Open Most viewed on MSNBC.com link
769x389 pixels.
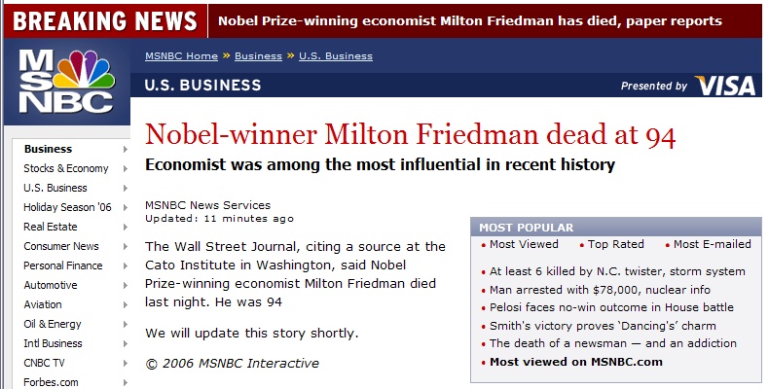click(575, 362)
